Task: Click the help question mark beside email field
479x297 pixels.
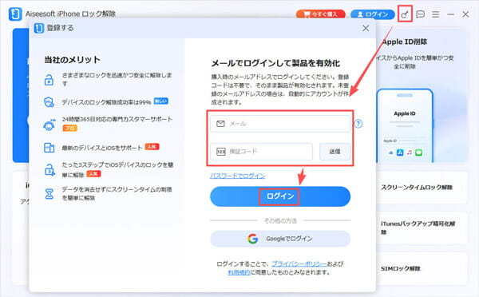Action: point(358,124)
